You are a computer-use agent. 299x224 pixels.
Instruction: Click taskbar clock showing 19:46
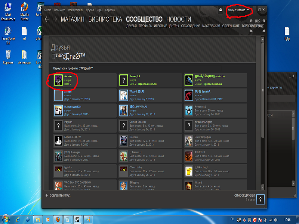(287, 220)
